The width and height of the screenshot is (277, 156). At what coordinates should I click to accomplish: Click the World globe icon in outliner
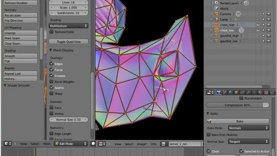(x=217, y=9)
